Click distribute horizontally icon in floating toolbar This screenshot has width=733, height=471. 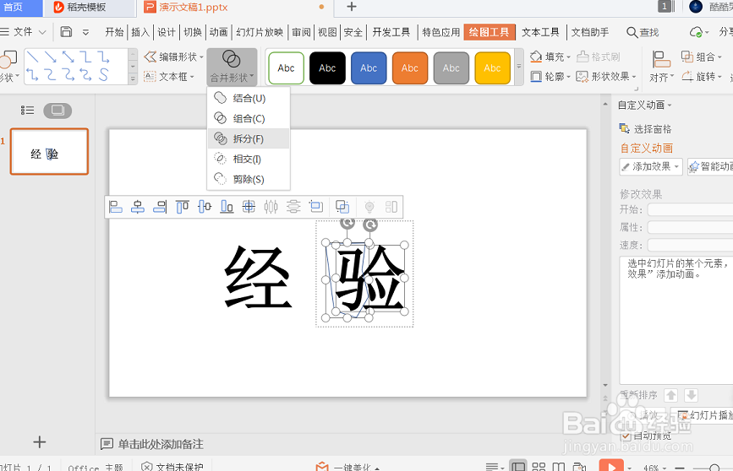click(x=271, y=206)
